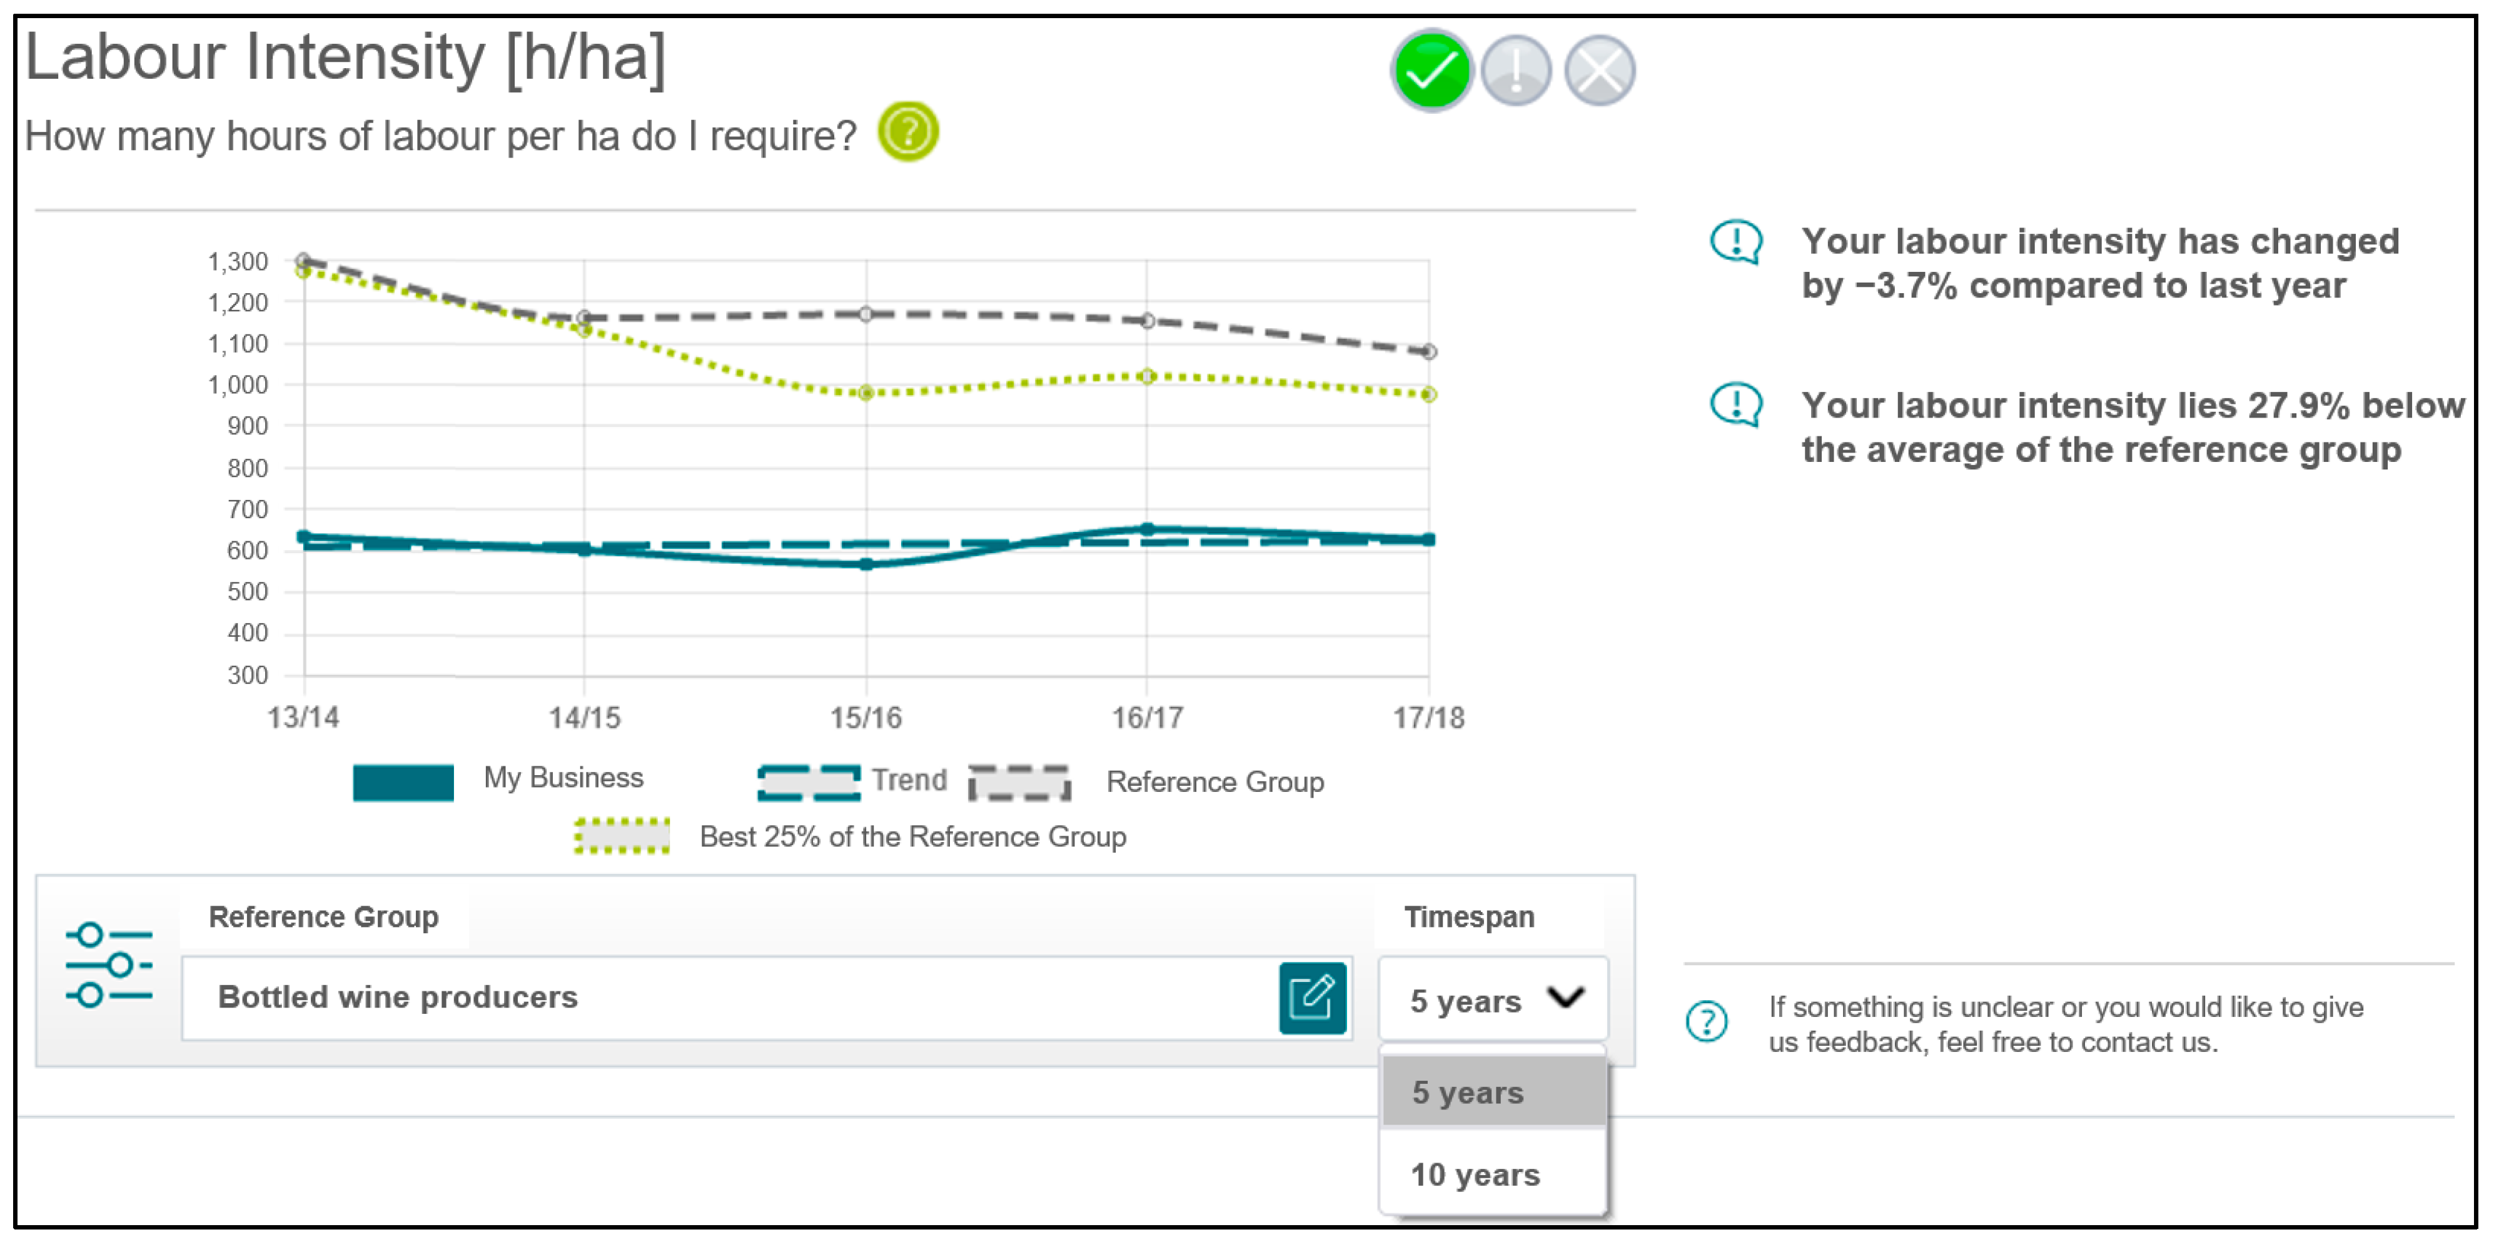
Task: Click the edit reference group pencil icon
Action: pyautogui.click(x=1312, y=997)
